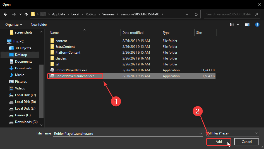The height and width of the screenshot is (149, 264).
Task: Open the screenshots folder in sidebar
Action: point(23,32)
